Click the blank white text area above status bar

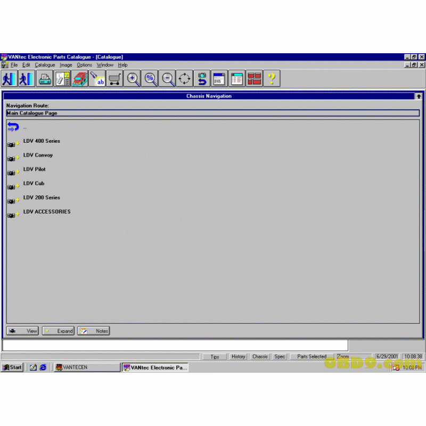[175, 346]
